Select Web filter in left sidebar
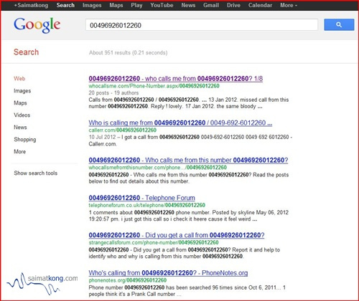359x301 pixels. 19,79
